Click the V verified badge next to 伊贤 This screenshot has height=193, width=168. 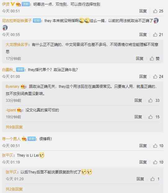click(13, 4)
